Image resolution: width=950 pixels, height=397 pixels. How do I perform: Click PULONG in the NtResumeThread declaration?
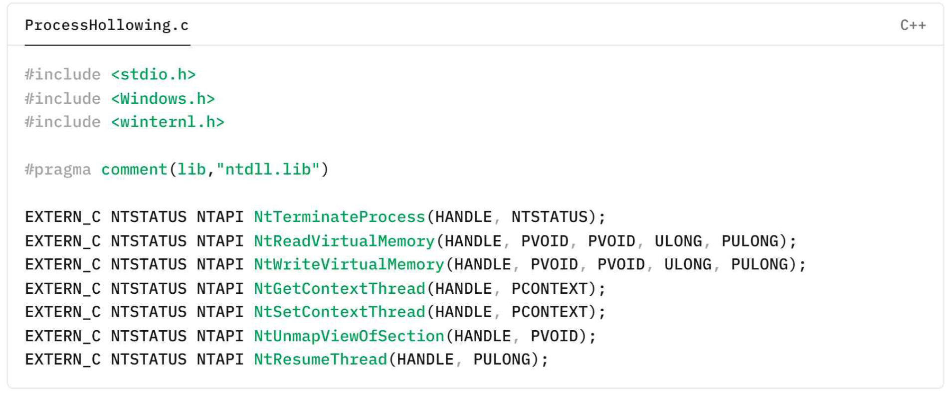502,360
